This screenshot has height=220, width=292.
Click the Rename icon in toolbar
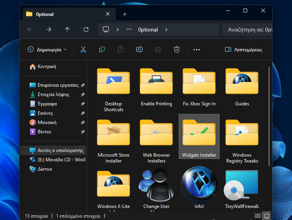[139, 49]
